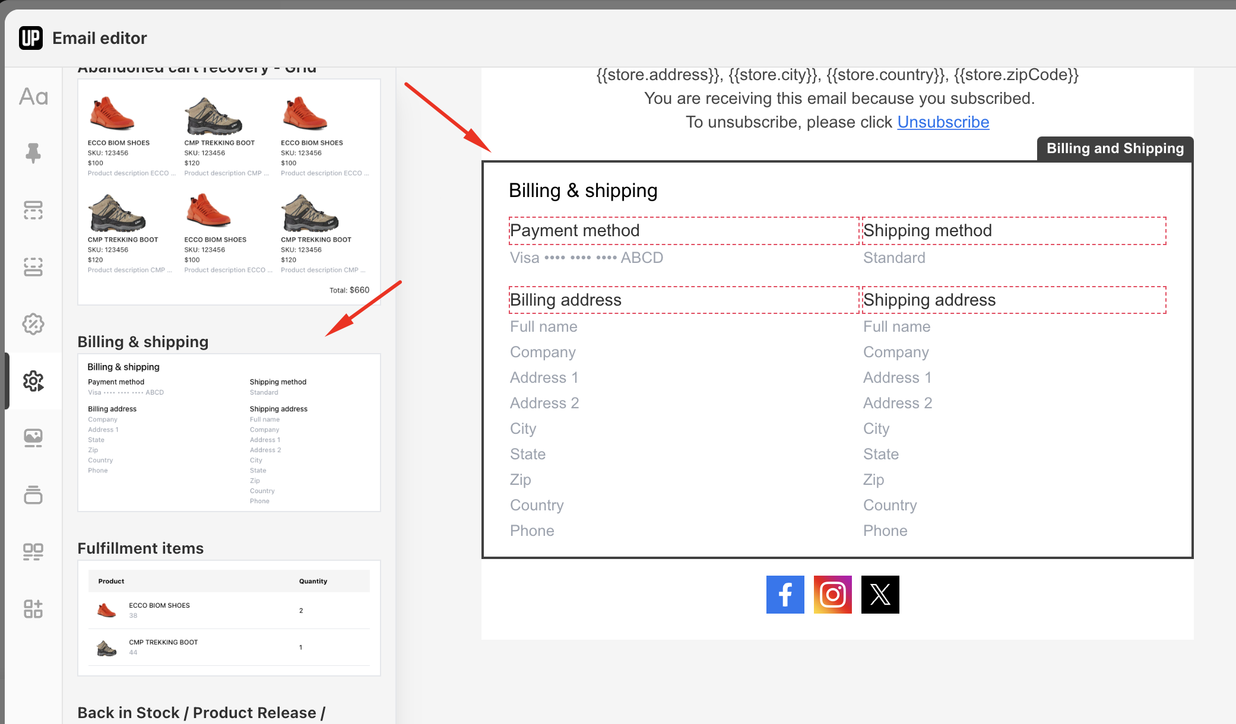
Task: Select the gear with cursor sidebar icon
Action: click(33, 381)
